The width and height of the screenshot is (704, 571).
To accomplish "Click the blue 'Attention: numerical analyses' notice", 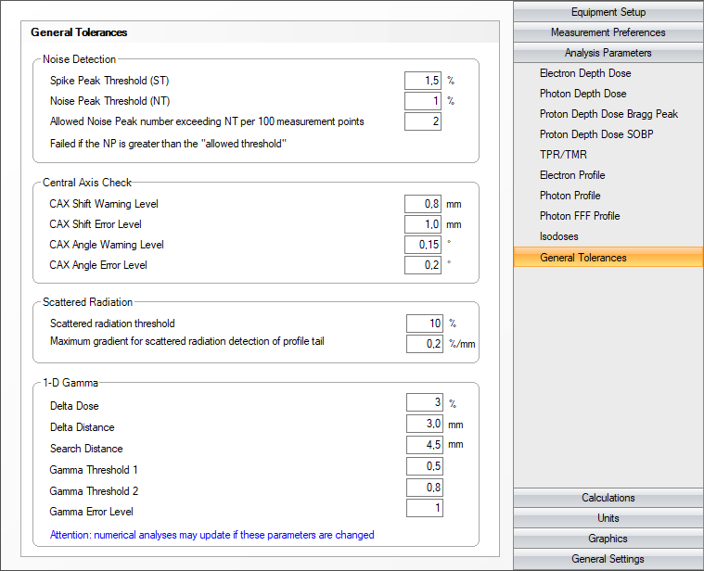I will 211,535.
